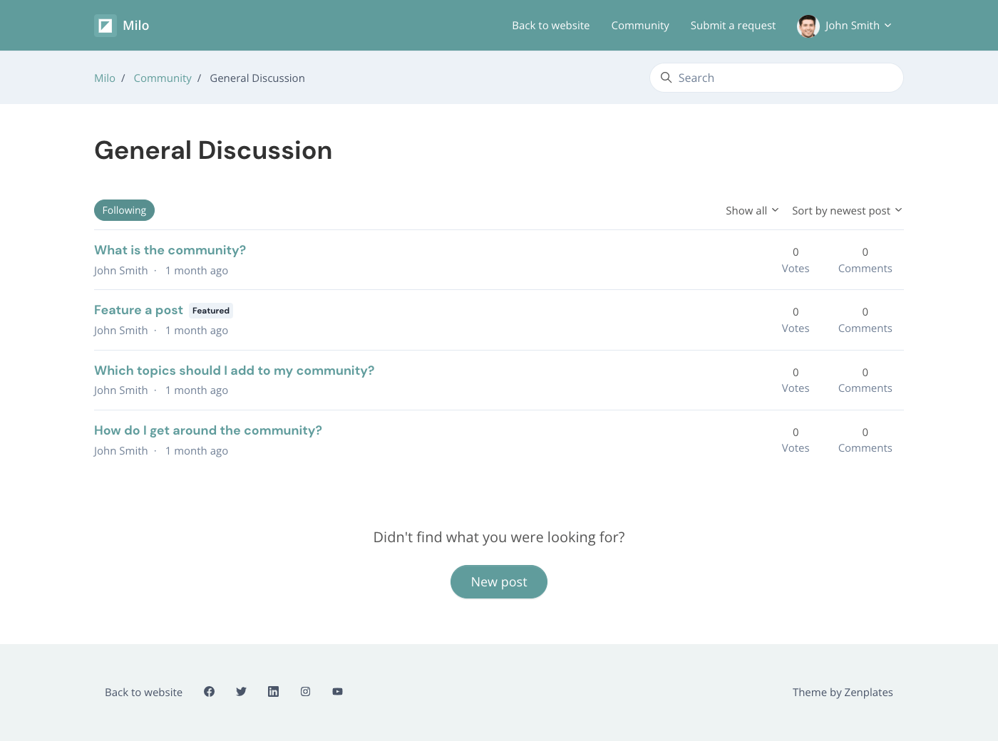This screenshot has width=998, height=741.
Task: Go to Community in the header
Action: coord(639,26)
